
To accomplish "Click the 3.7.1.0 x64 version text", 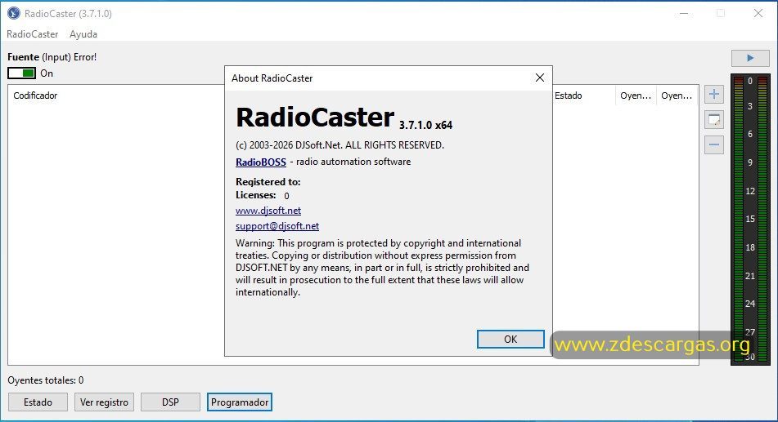I will pos(425,125).
